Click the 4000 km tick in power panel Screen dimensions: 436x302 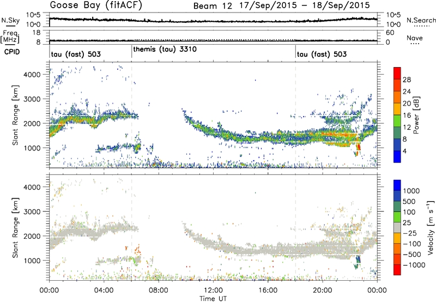click(x=32, y=75)
